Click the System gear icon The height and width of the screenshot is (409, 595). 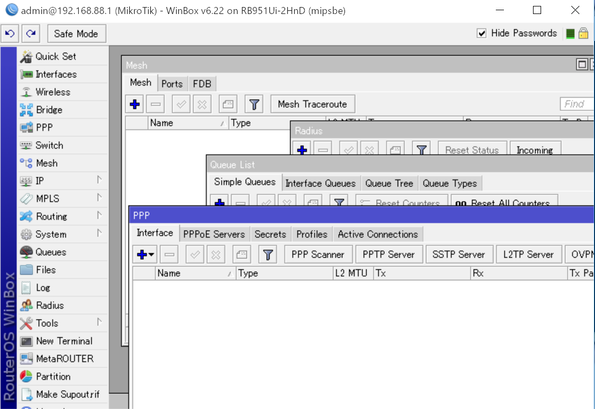pyautogui.click(x=26, y=234)
